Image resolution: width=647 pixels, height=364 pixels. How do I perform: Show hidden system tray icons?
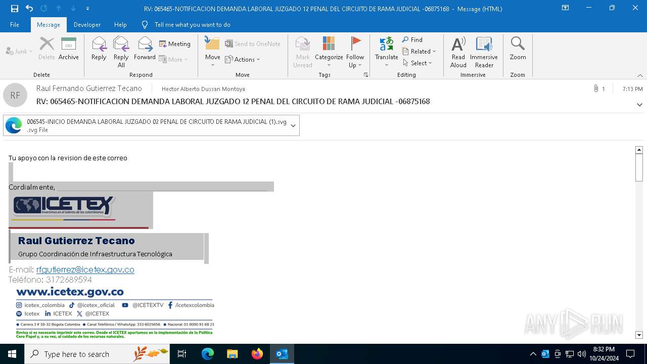[x=533, y=354]
